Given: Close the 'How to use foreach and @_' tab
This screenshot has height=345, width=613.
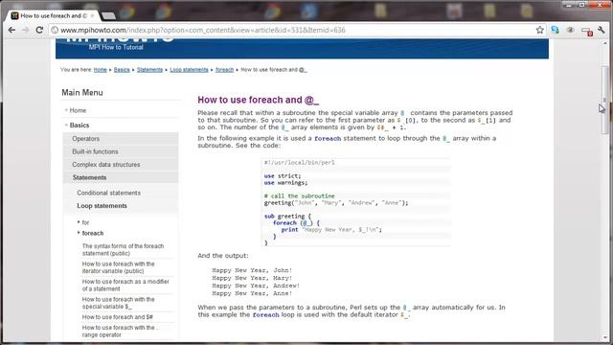Looking at the screenshot, I should coord(92,15).
